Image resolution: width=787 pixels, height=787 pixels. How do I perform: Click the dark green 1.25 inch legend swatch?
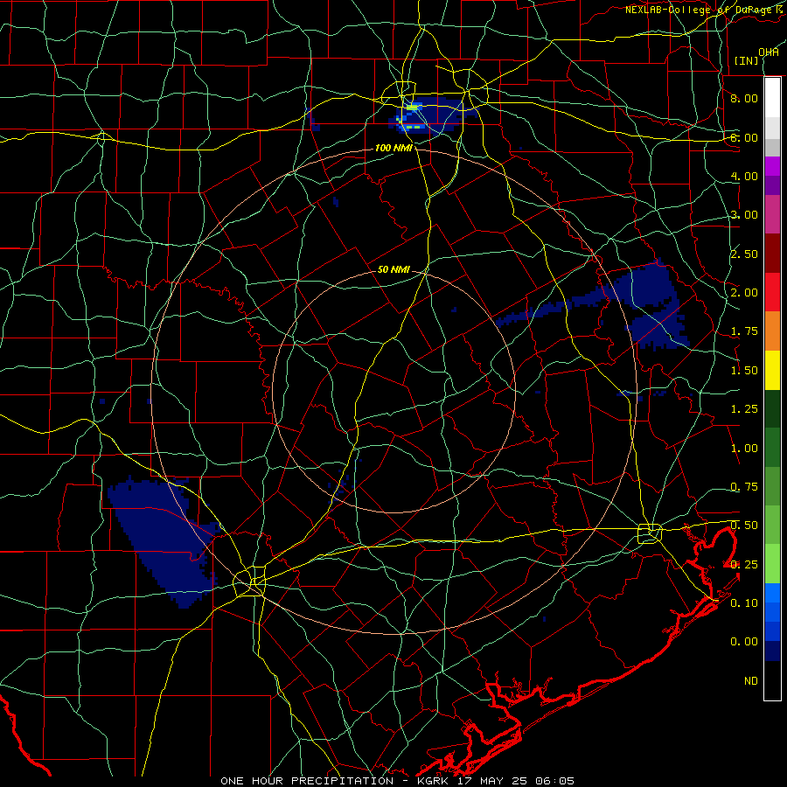(772, 408)
